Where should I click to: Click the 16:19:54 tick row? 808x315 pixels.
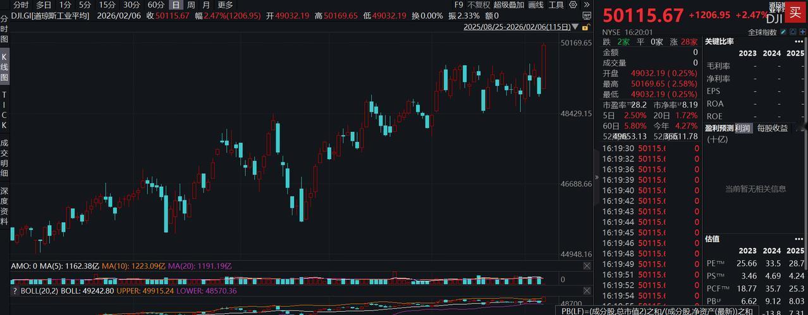point(650,295)
